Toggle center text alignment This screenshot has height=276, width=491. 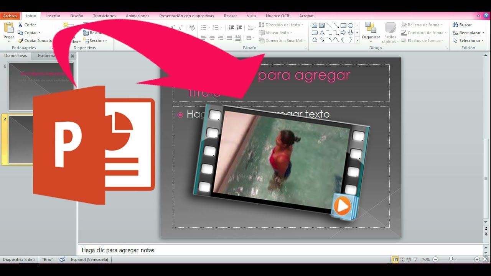click(x=212, y=38)
